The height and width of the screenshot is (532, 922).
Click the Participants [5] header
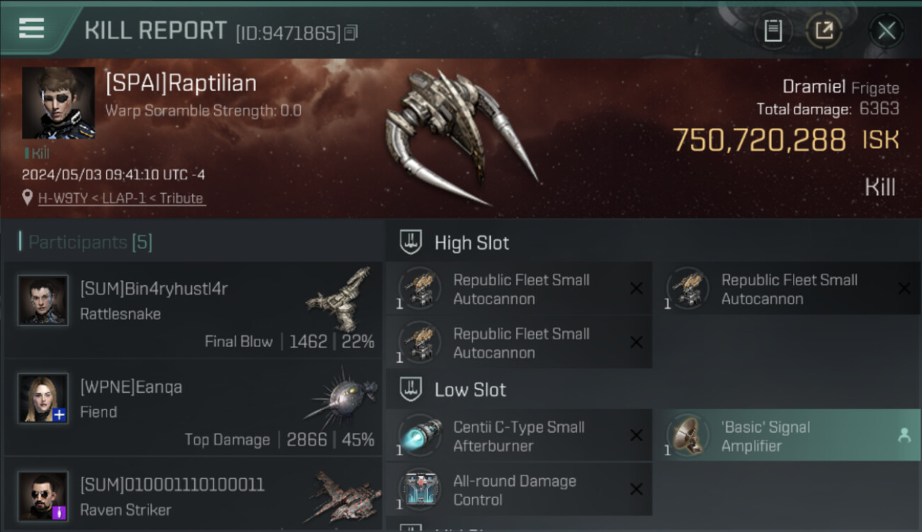[x=87, y=242]
